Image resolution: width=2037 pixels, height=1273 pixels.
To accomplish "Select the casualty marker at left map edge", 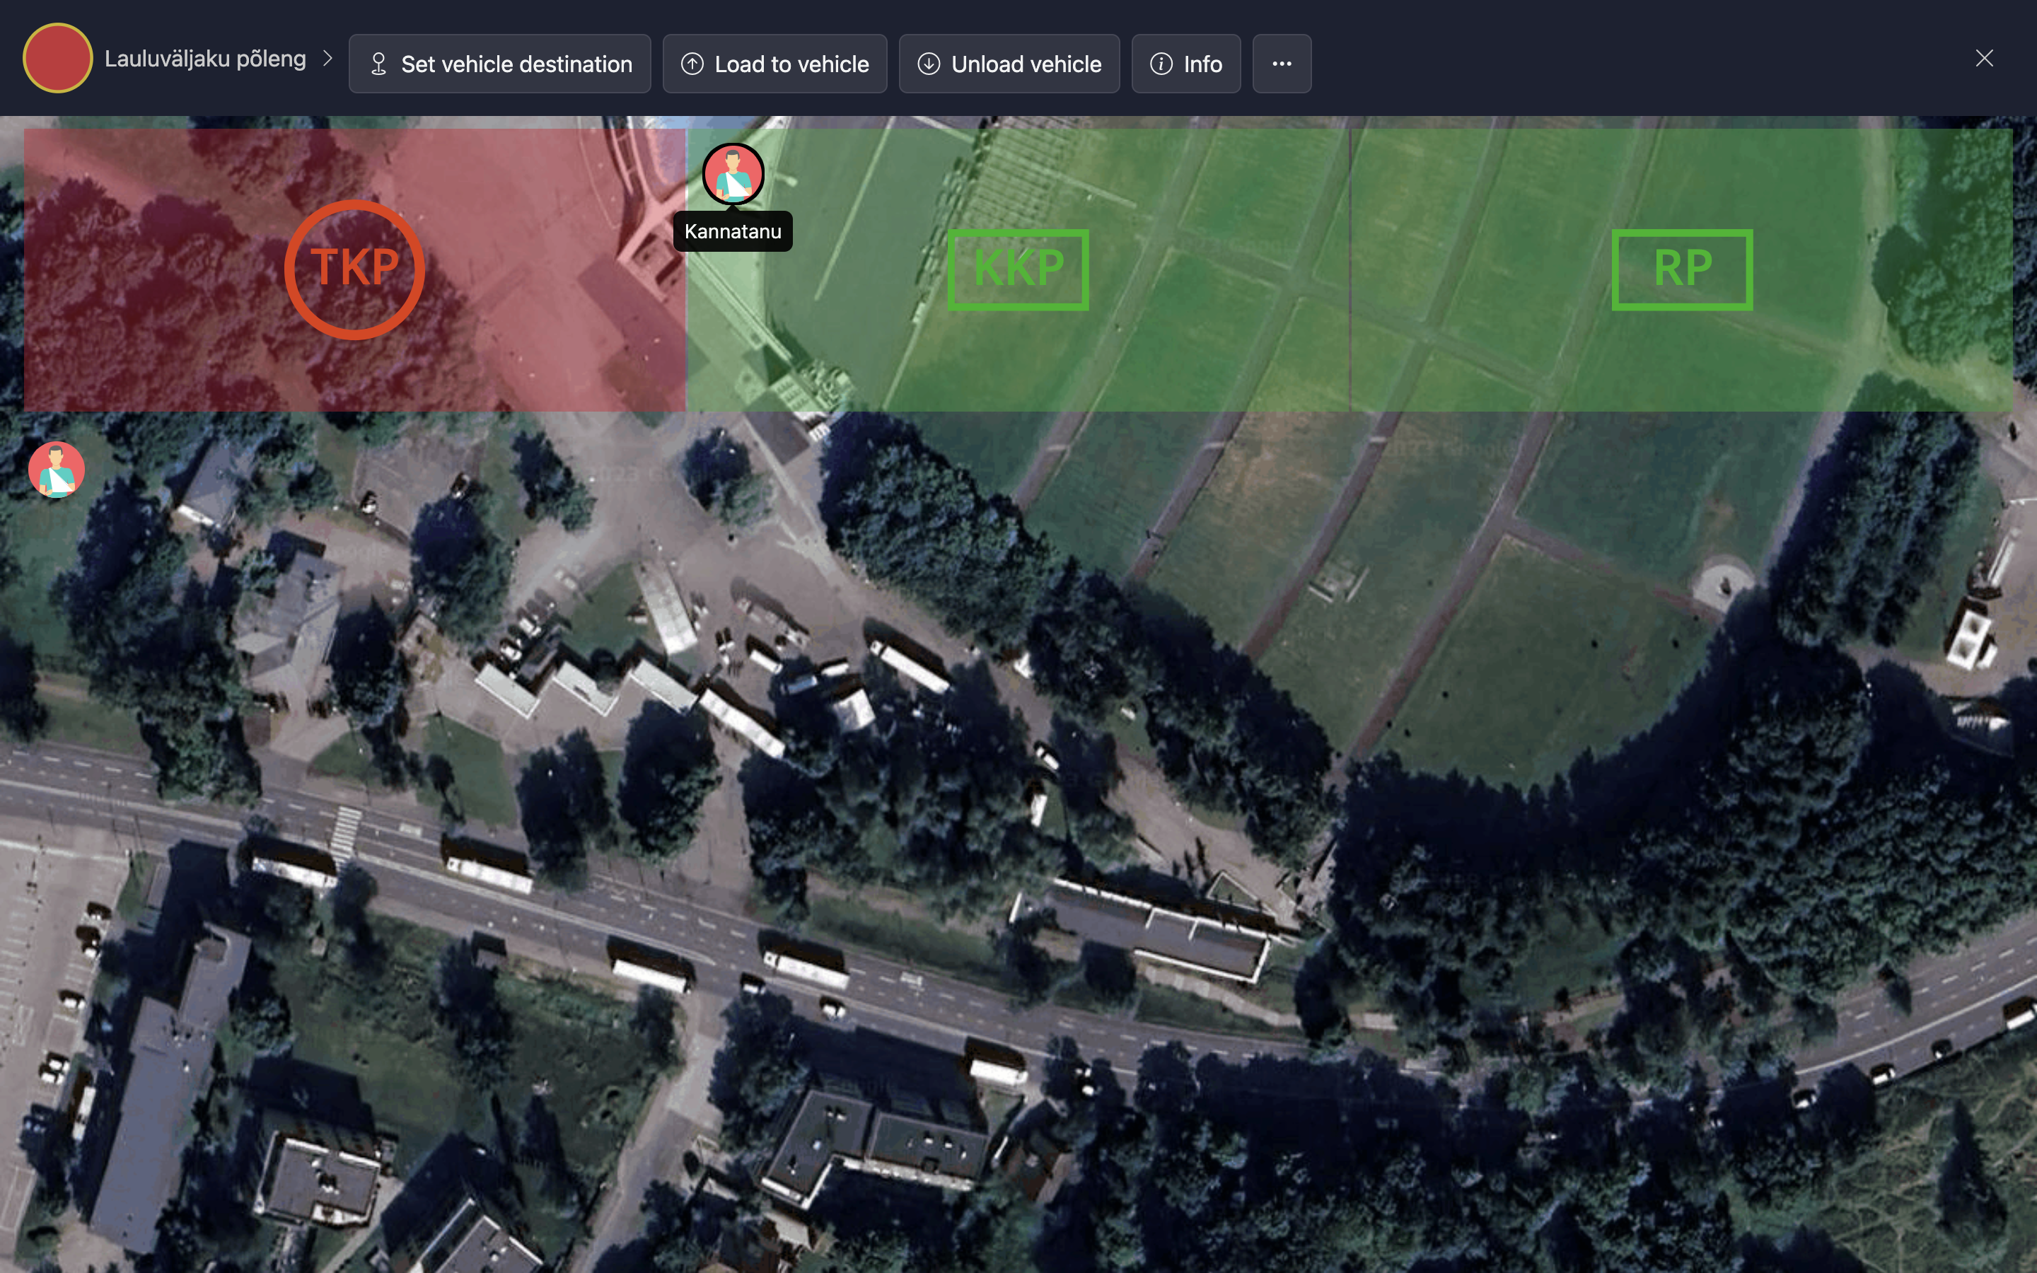I will [57, 470].
